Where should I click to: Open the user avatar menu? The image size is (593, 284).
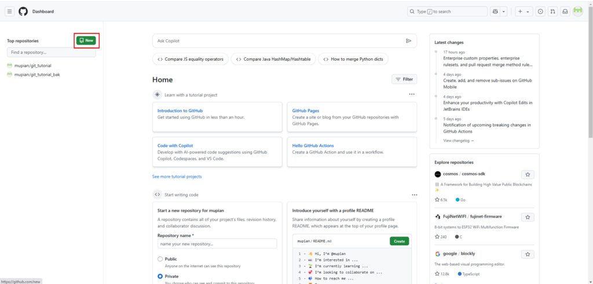pyautogui.click(x=577, y=12)
